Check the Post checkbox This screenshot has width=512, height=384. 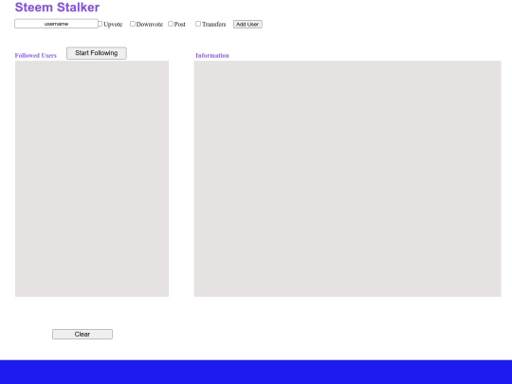[x=171, y=24]
